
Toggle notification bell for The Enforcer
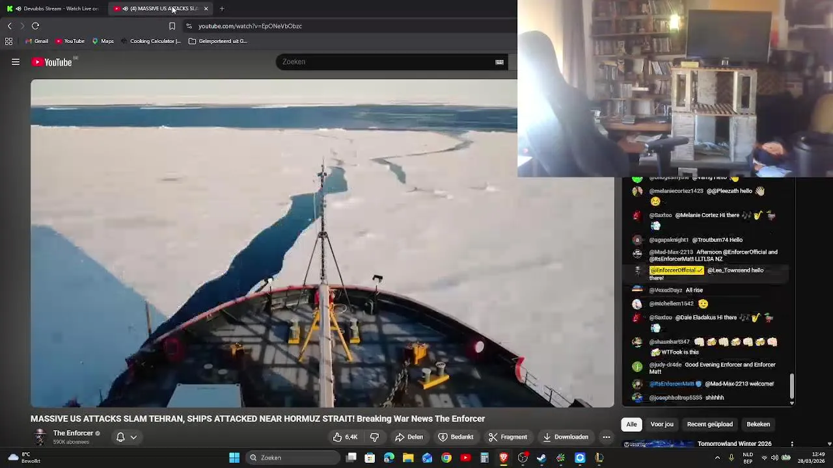tap(120, 437)
